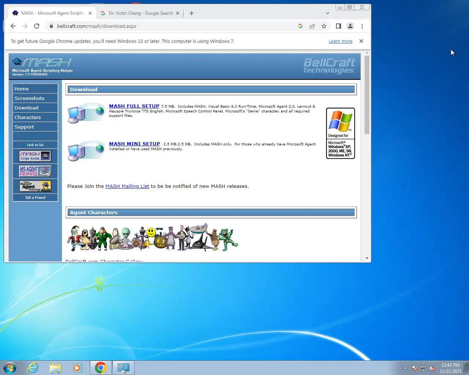469x375 pixels.
Task: Click the volume speaker tray icon
Action: click(x=432, y=368)
